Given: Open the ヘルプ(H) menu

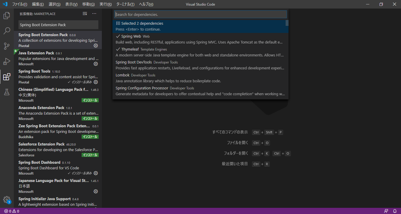Looking at the screenshot, I should pos(146,4).
